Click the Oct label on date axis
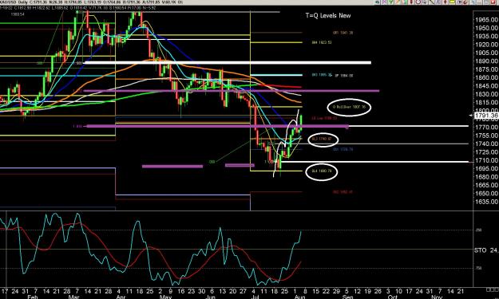The width and height of the screenshot is (499, 299). [x=392, y=297]
